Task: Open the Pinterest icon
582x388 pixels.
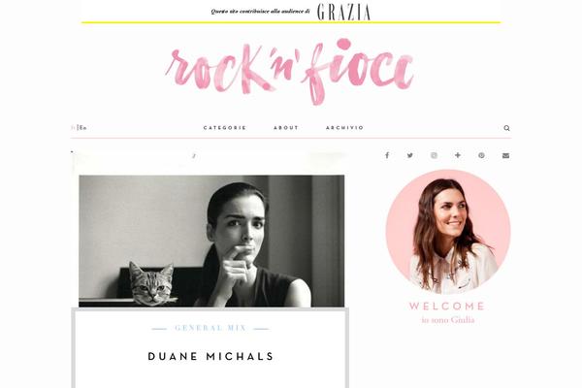Action: [x=481, y=155]
